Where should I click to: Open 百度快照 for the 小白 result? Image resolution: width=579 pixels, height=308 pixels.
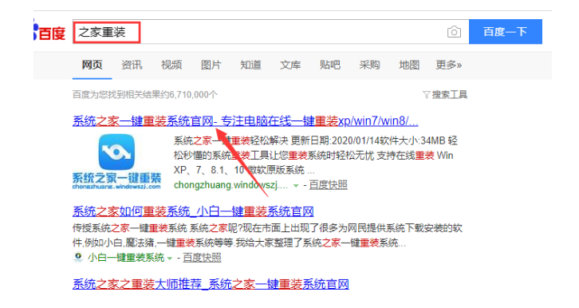(202, 257)
